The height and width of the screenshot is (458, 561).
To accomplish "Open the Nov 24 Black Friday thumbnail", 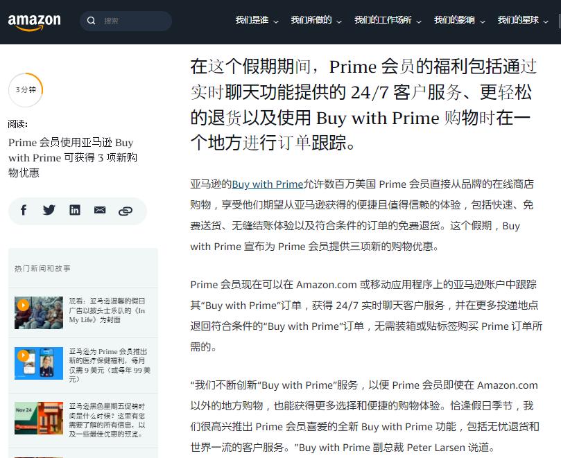I will click(x=39, y=419).
